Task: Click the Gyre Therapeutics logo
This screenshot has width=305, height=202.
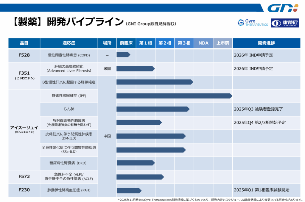Action: [253, 23]
